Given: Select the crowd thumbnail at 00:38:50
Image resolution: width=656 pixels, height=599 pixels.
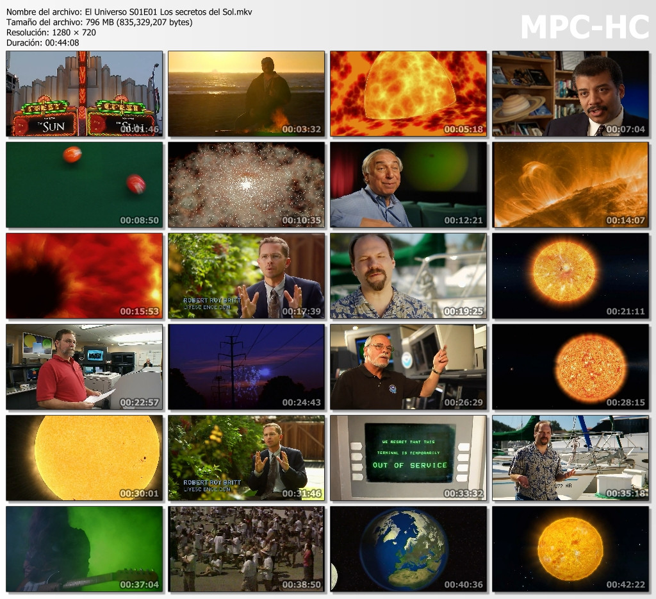Looking at the screenshot, I should [247, 549].
